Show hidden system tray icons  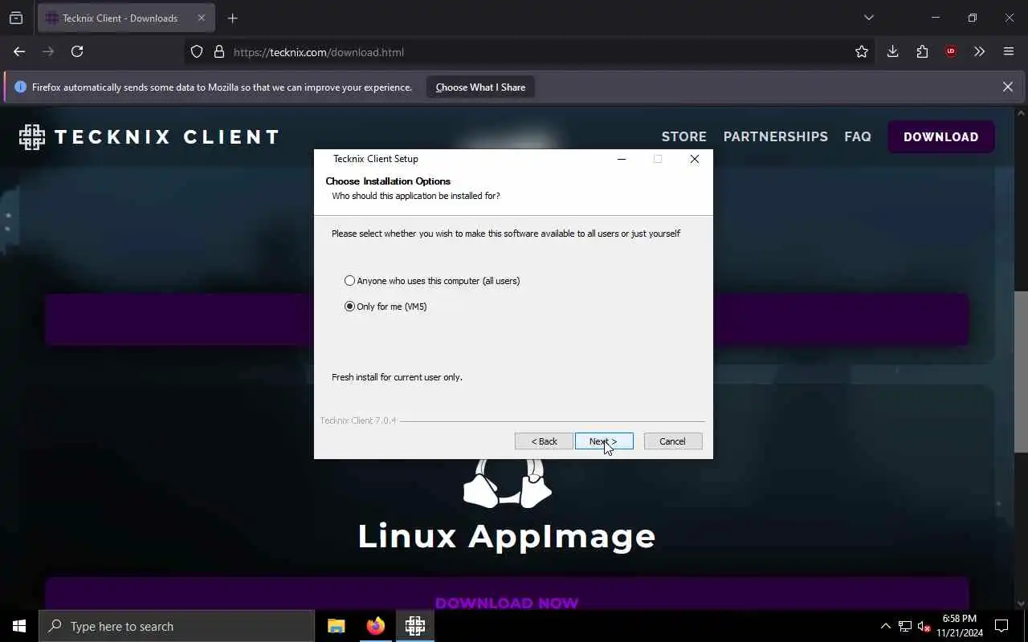[886, 626]
